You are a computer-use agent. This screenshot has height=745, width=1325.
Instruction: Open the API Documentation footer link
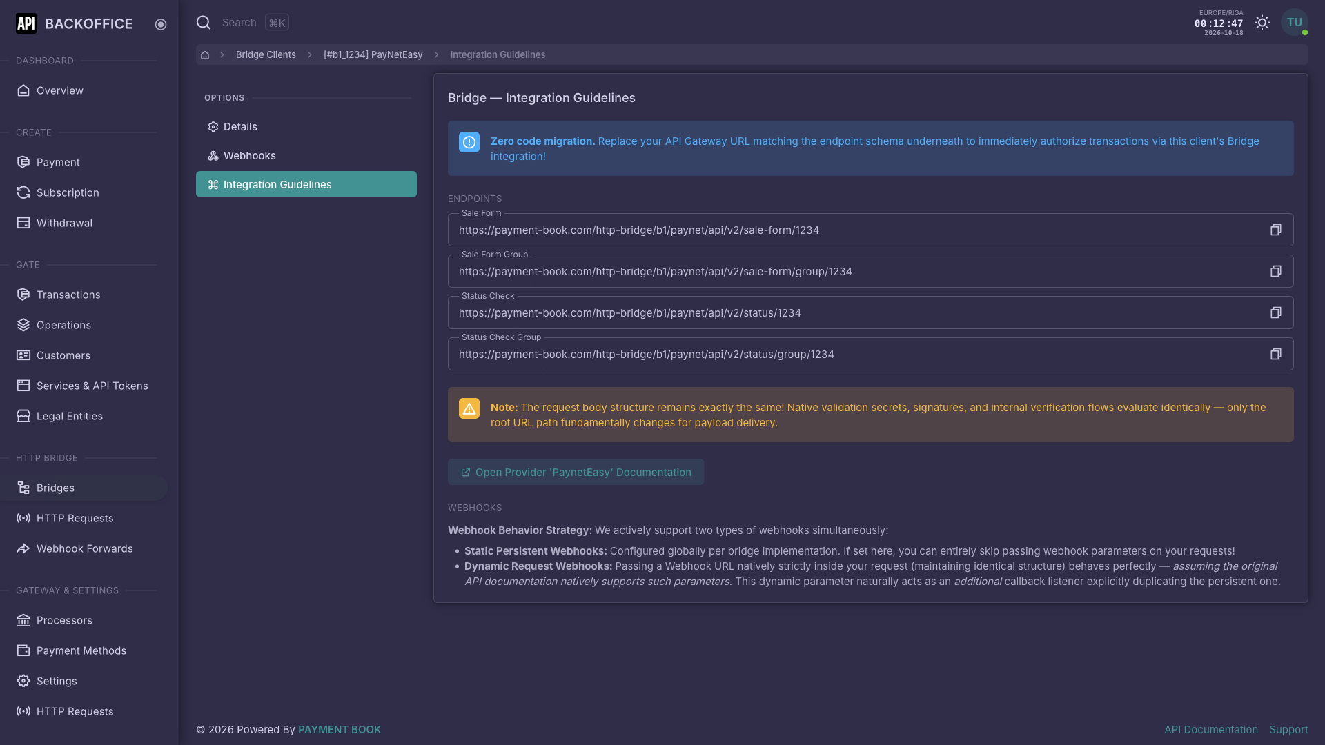click(x=1210, y=729)
